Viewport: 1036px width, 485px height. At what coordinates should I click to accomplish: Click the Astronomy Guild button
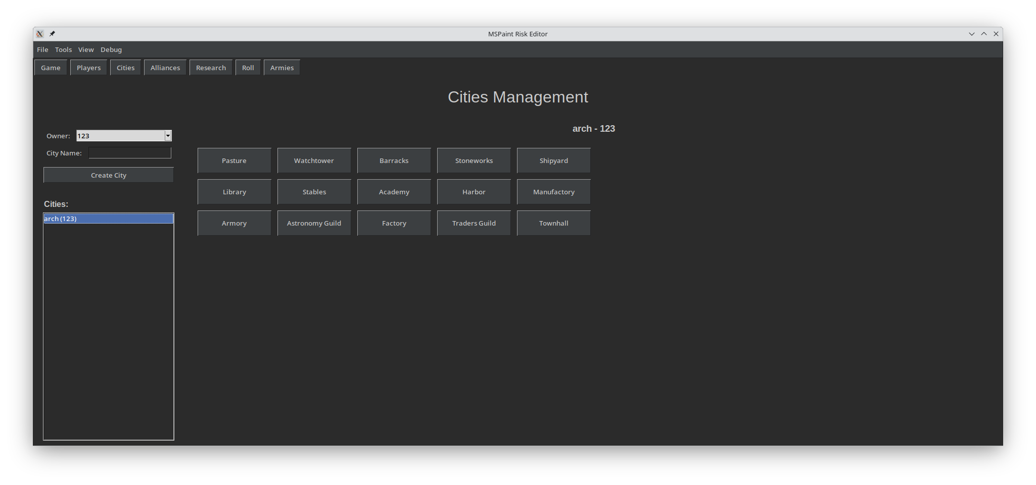click(x=314, y=223)
